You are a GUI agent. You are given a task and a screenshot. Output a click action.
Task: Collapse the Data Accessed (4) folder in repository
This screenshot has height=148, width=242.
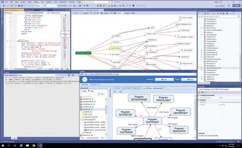[81, 120]
